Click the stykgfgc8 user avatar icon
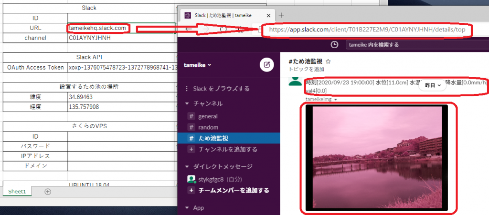489x215 pixels. [x=191, y=180]
